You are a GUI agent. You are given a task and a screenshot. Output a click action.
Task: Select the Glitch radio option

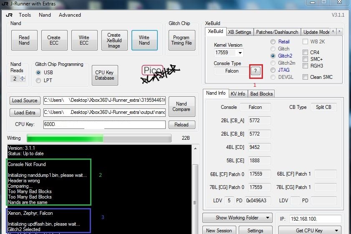[x=280, y=49]
